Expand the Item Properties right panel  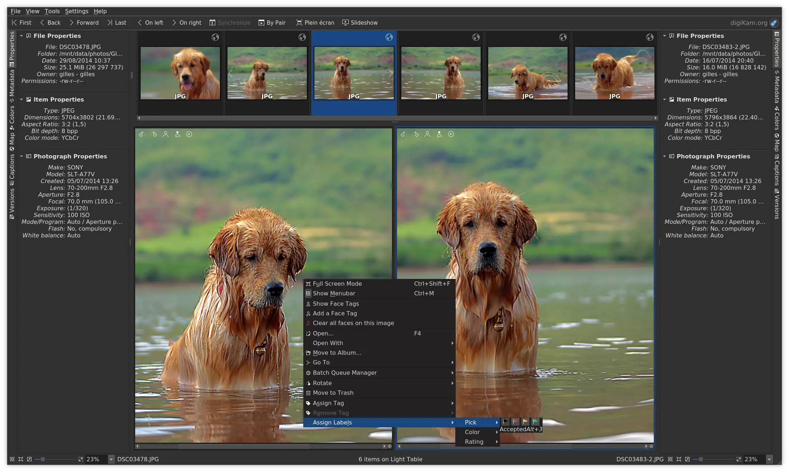665,99
